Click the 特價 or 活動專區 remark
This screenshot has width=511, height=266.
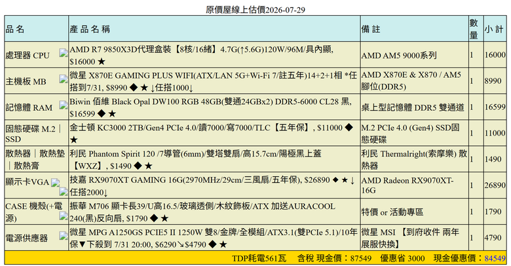pos(392,212)
